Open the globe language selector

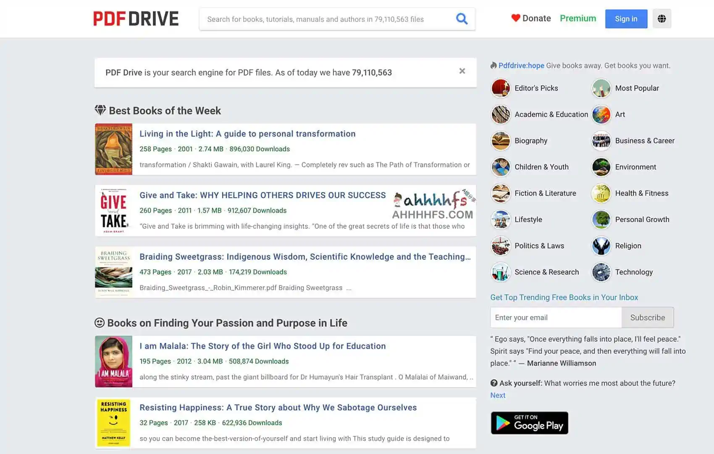[x=661, y=19]
